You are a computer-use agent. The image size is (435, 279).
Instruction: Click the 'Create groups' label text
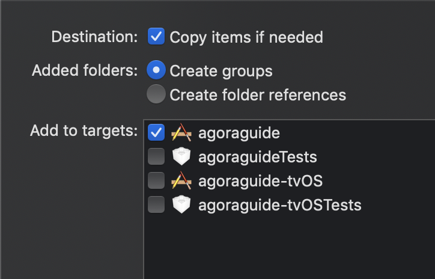221,71
